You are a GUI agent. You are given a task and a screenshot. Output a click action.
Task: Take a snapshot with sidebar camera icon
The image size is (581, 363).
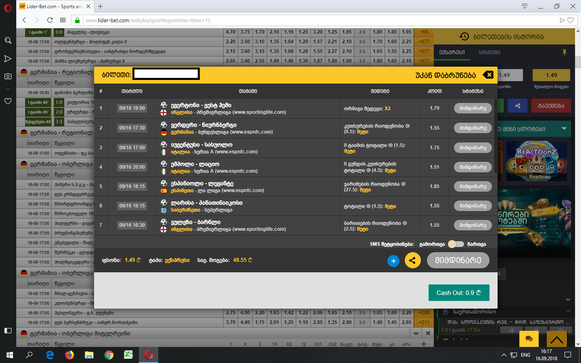click(8, 77)
